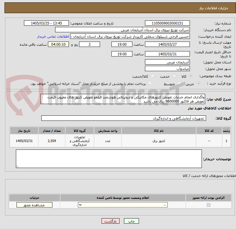The image size is (236, 229).
Task: Click the delivery city field میاندوآب
Action: point(167,68)
